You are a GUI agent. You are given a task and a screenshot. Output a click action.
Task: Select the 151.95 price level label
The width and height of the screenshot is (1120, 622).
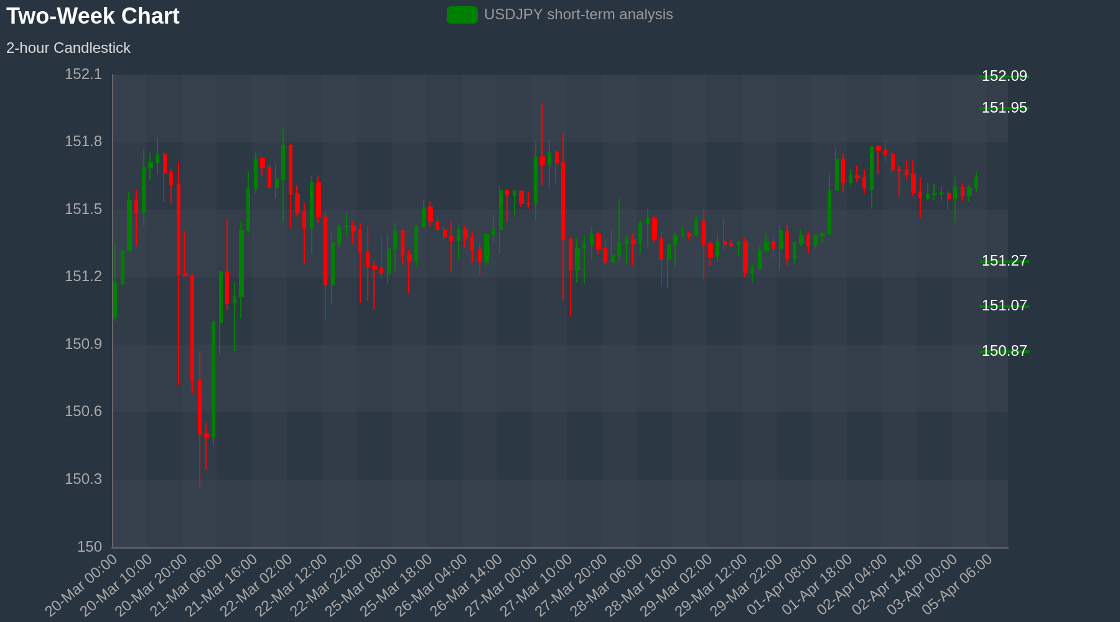coord(1004,108)
